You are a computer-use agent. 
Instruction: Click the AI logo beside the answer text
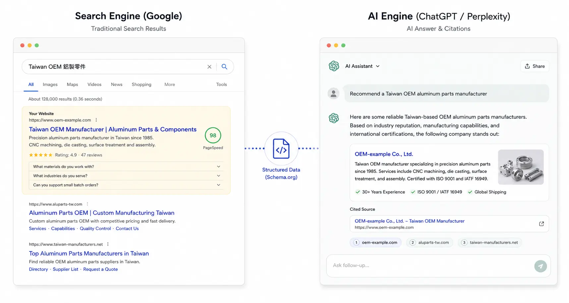(334, 118)
